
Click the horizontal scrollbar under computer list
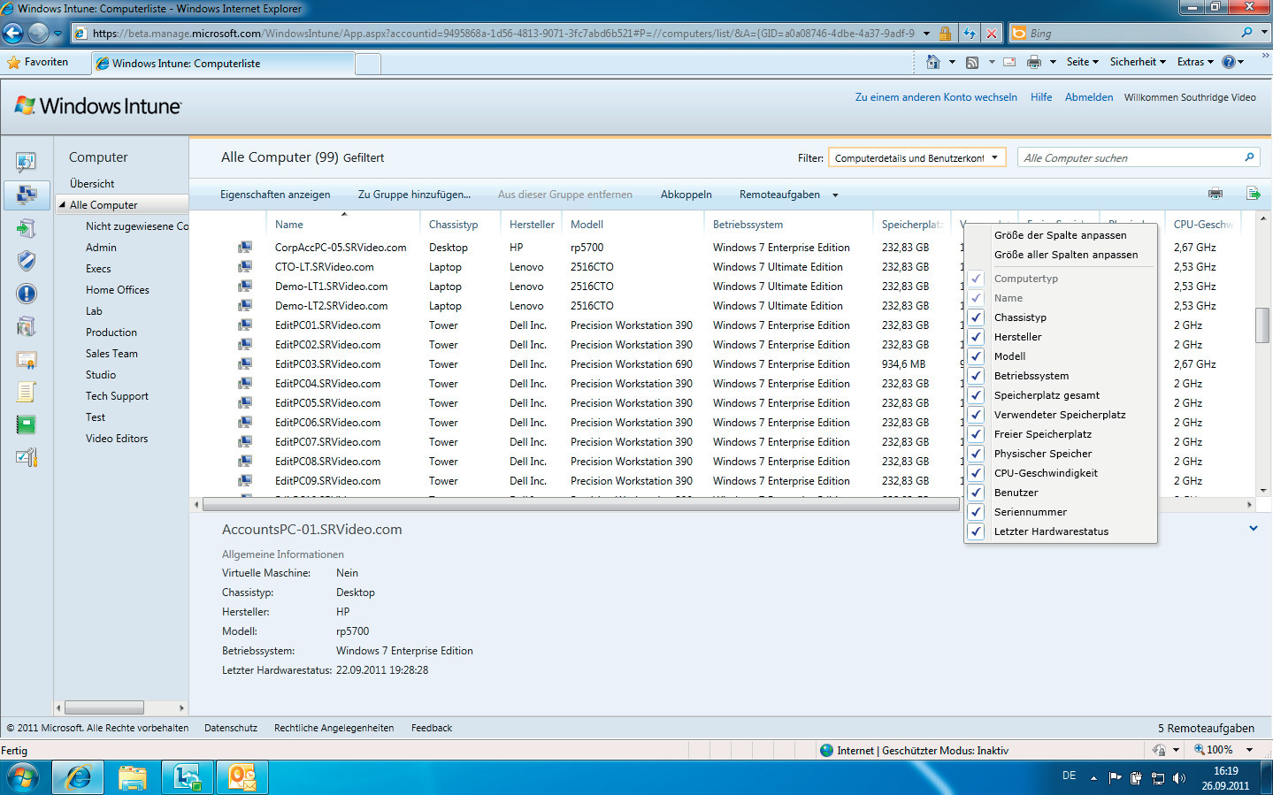tap(580, 505)
